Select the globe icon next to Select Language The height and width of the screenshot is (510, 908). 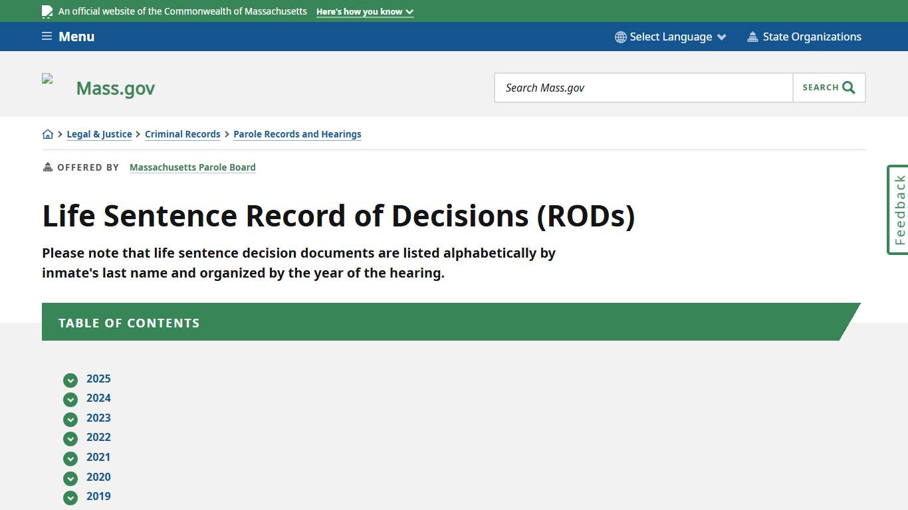[x=620, y=37]
